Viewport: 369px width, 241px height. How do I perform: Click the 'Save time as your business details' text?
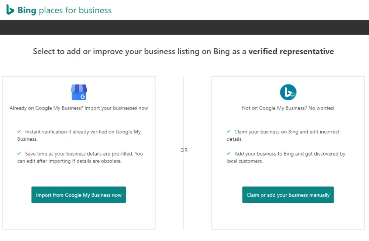pos(80,157)
